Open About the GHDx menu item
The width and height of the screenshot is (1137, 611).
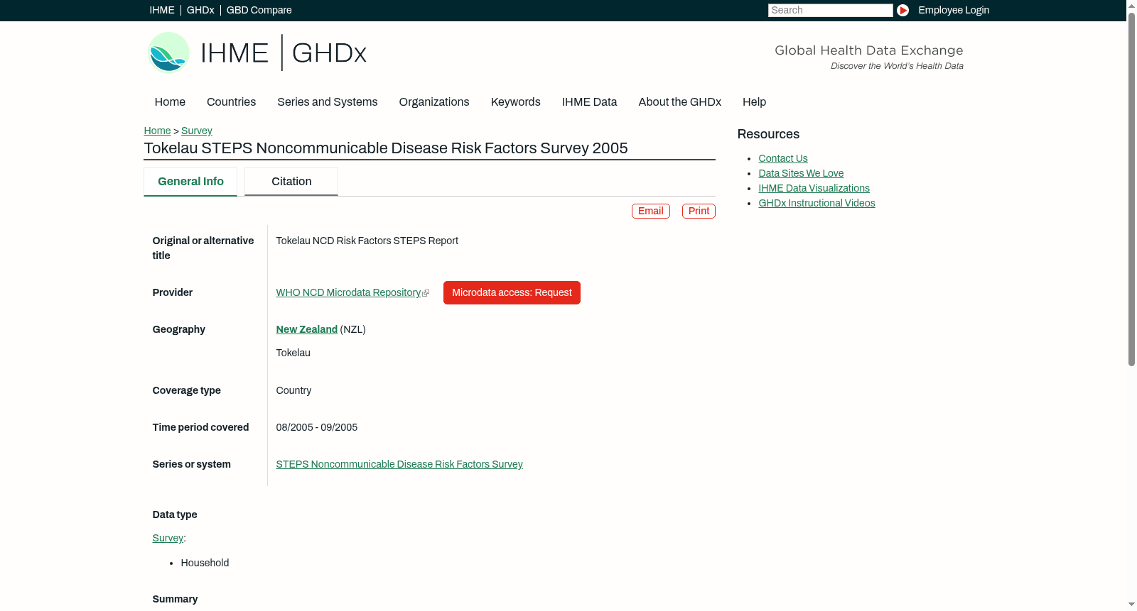pyautogui.click(x=680, y=102)
